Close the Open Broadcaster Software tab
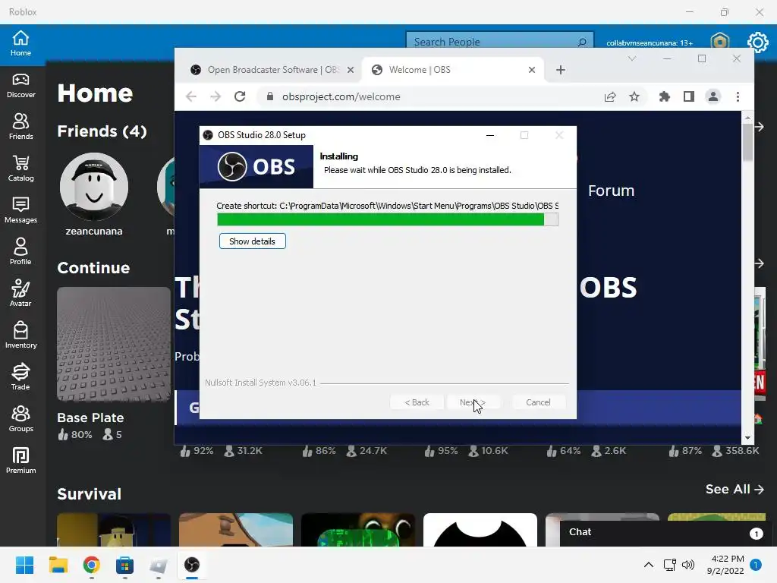 click(351, 70)
